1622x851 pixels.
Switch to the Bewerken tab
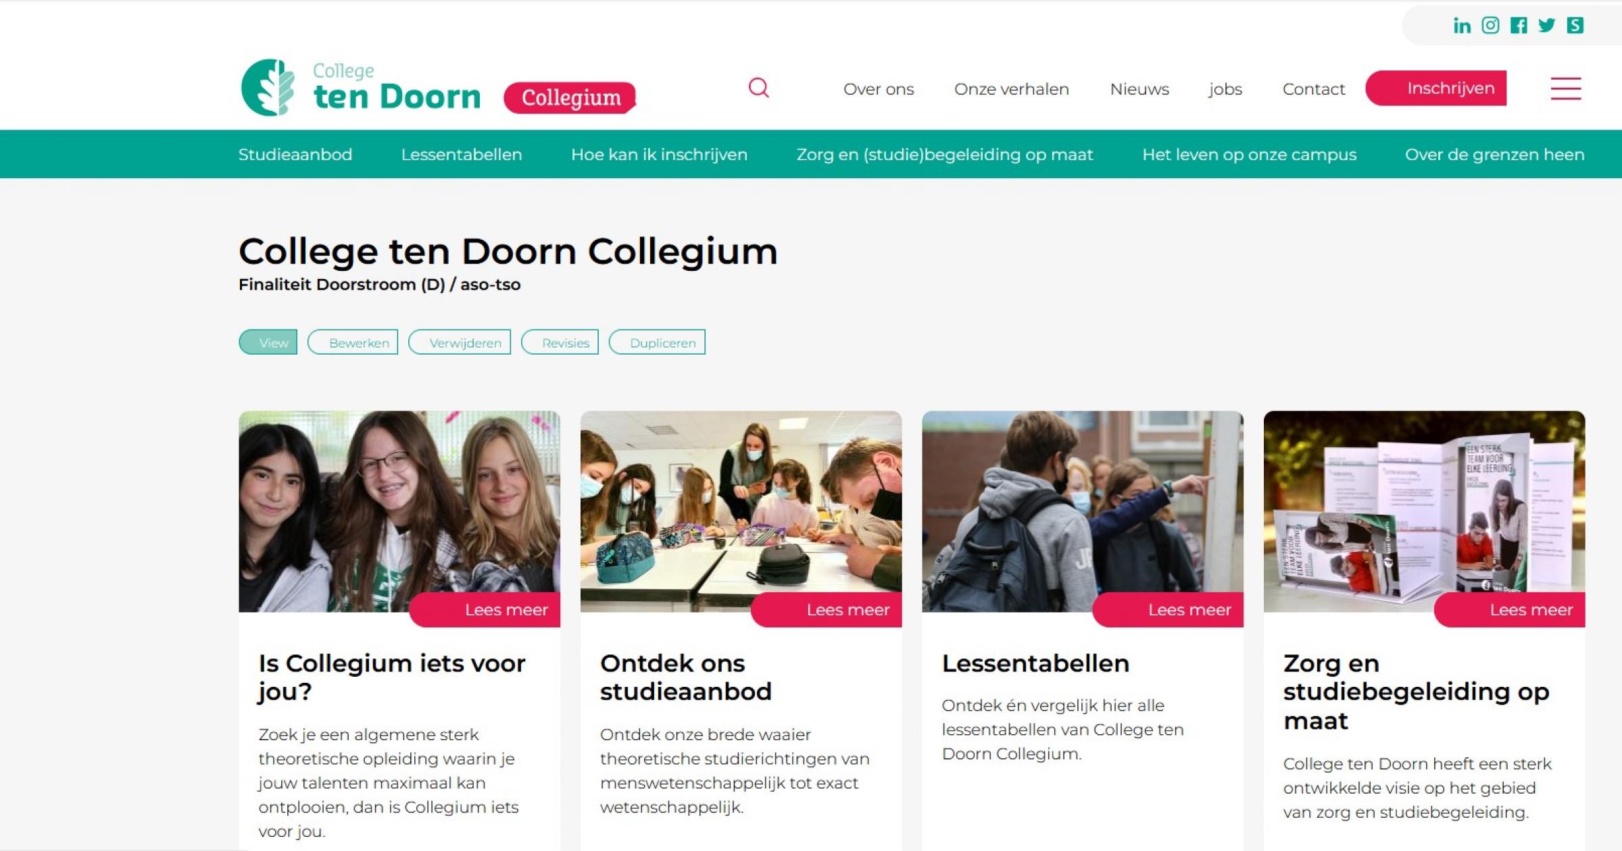click(x=353, y=342)
